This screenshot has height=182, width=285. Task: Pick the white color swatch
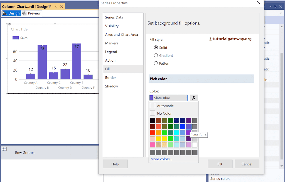coord(195,145)
